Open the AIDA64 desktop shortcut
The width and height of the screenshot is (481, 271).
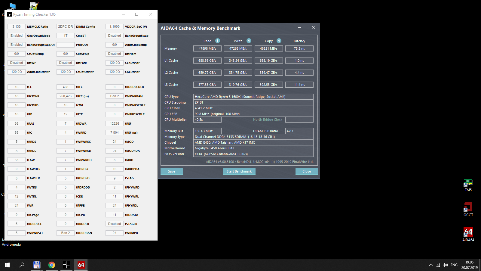click(x=468, y=235)
